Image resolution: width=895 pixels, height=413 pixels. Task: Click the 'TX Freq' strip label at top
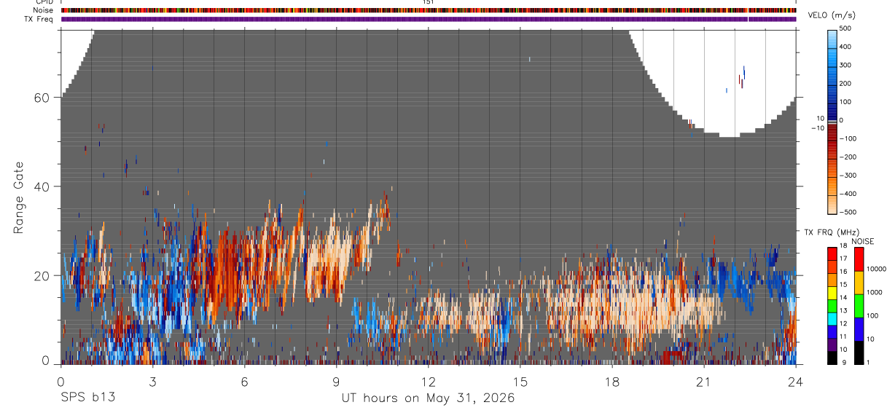point(39,19)
